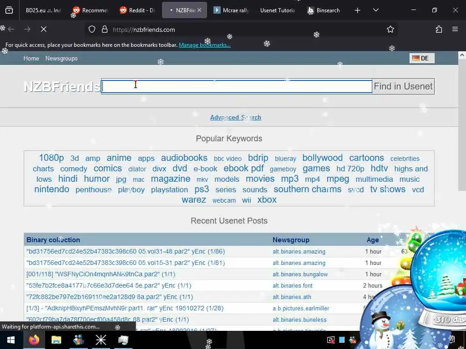Open the Extensions puzzle icon
Image resolution: width=466 pixels, height=349 pixels.
(x=439, y=29)
